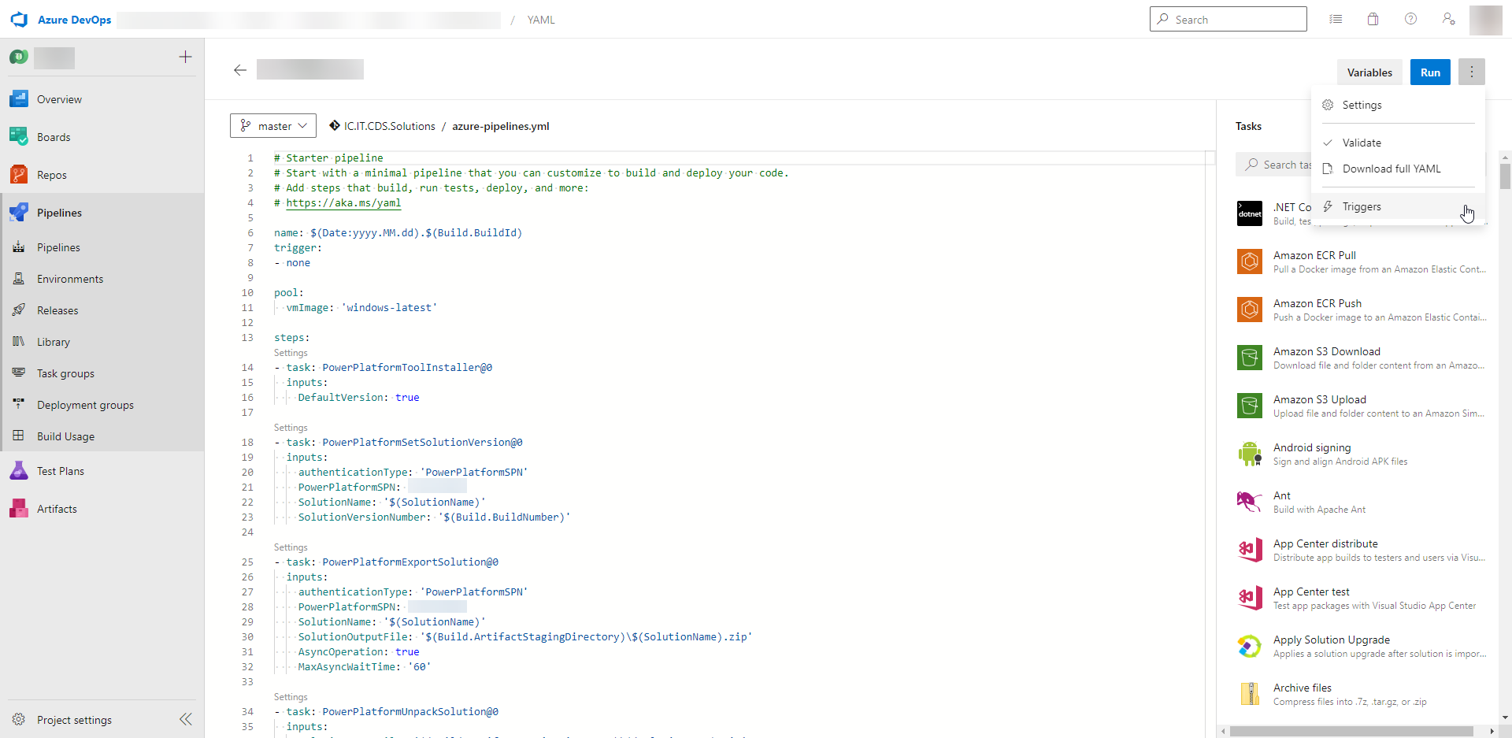1512x738 pixels.
Task: Select the App Center distribute task icon
Action: pyautogui.click(x=1250, y=550)
